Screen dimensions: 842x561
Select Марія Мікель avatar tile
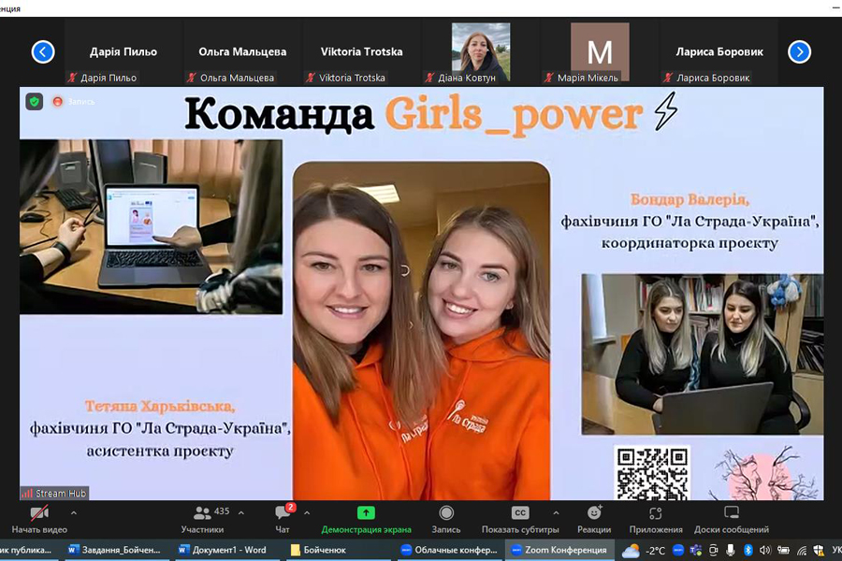coord(600,52)
